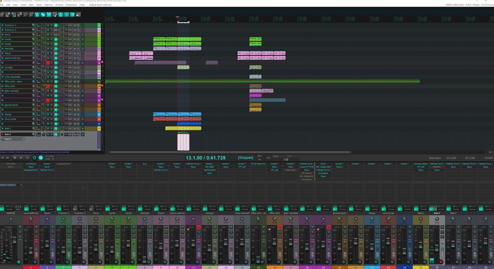494x269 pixels.
Task: Mute the Melodia track
Action: (48, 49)
